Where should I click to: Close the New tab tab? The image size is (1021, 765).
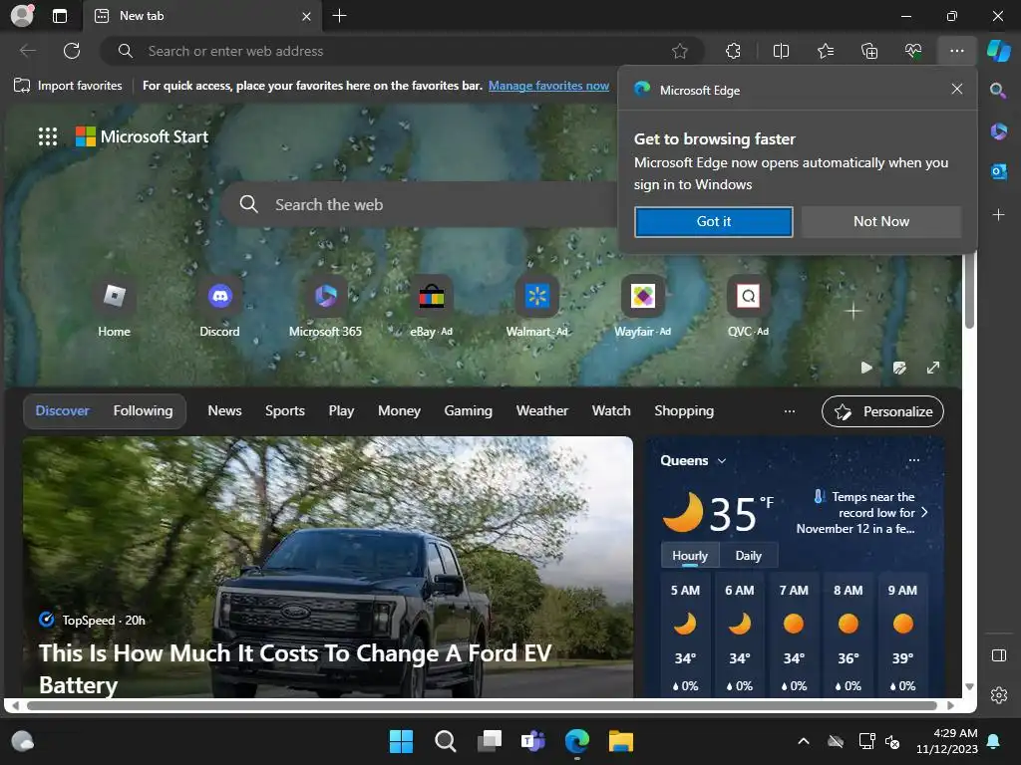pyautogui.click(x=306, y=16)
